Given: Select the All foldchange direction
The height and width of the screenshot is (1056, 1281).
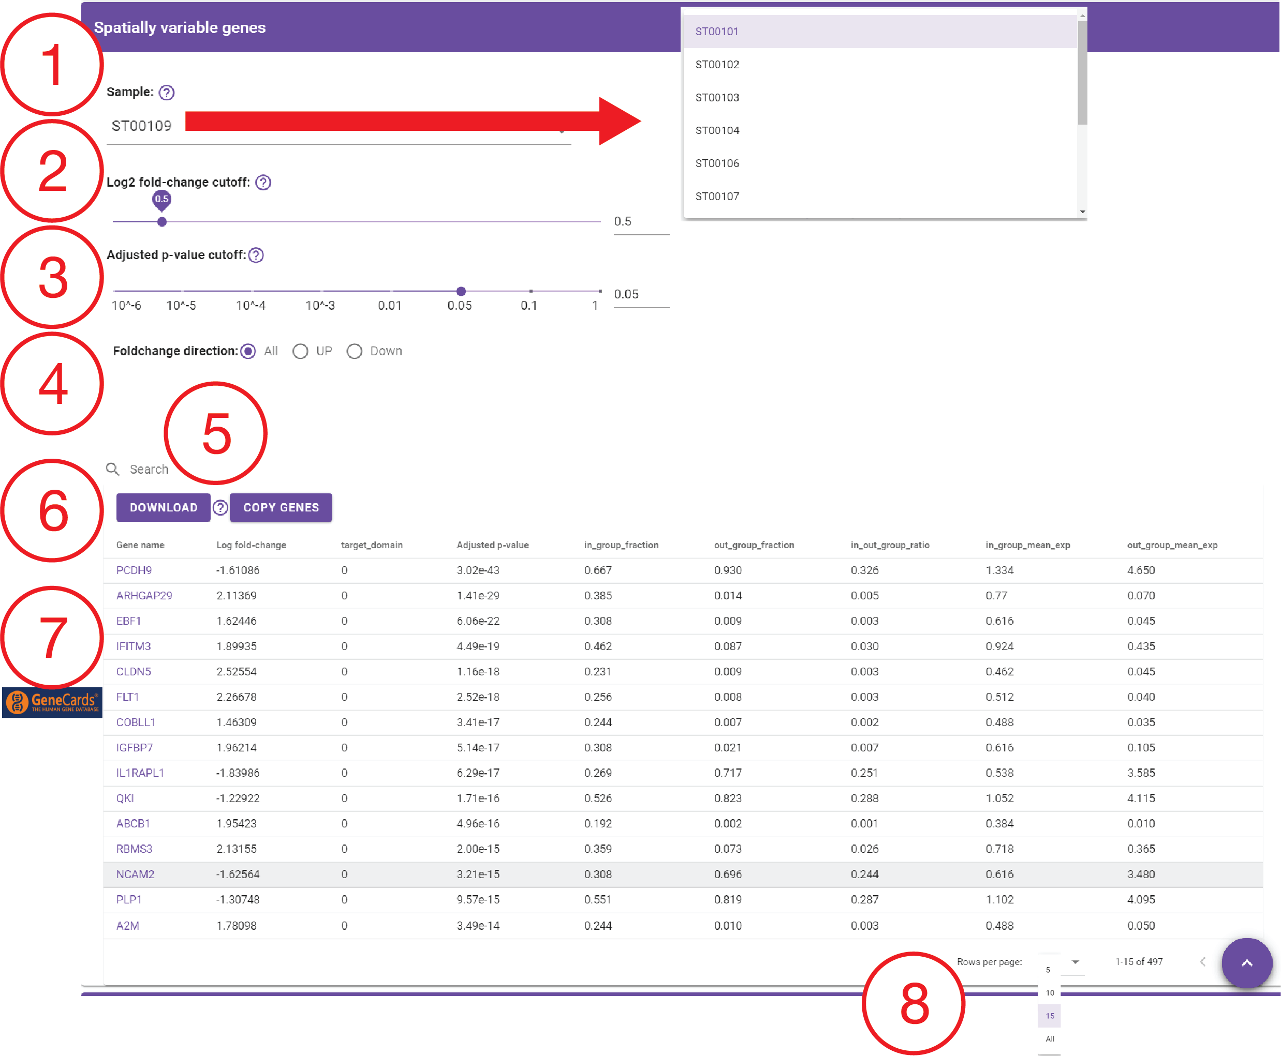Looking at the screenshot, I should [x=248, y=352].
